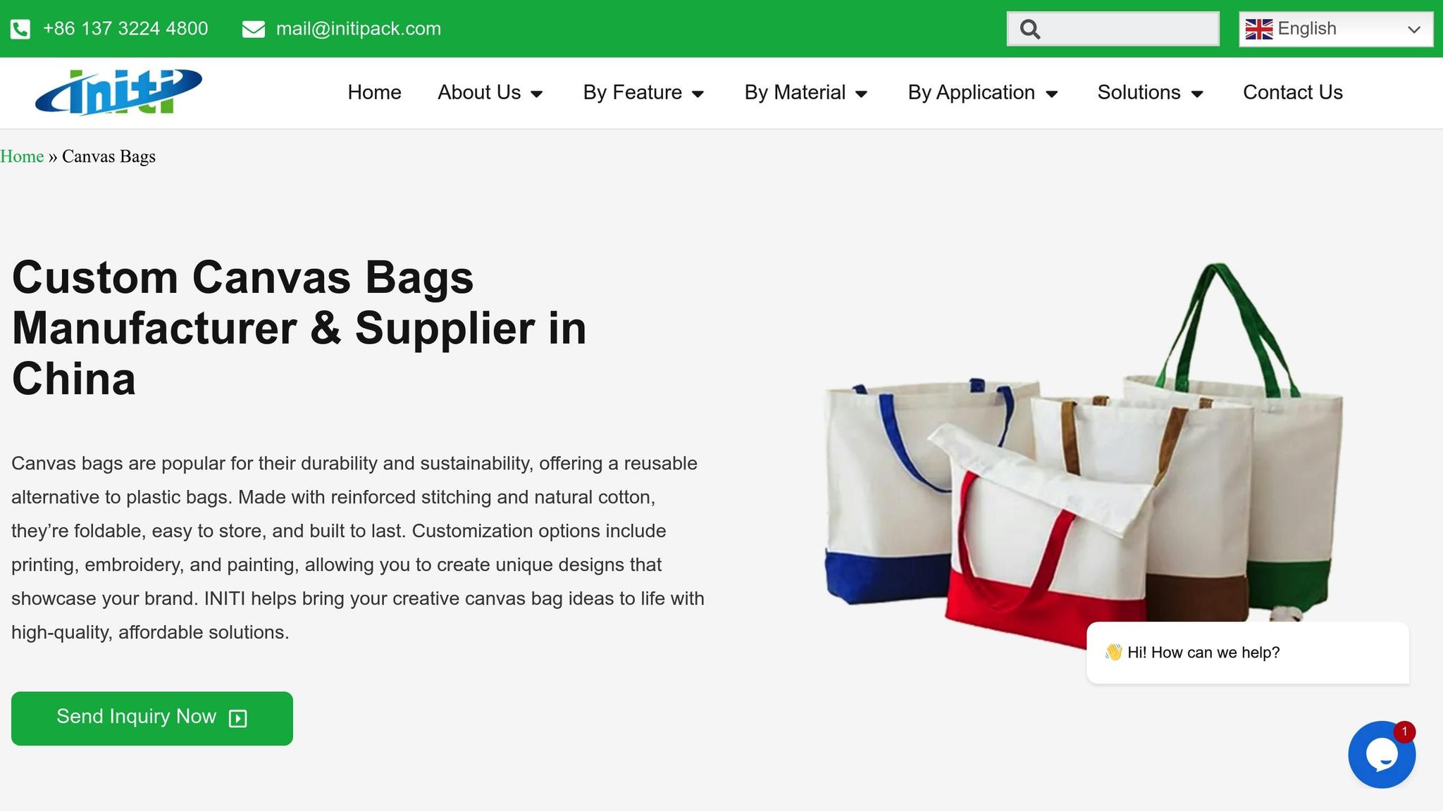The image size is (1443, 811).
Task: Expand the By Feature dropdown arrow
Action: click(698, 94)
